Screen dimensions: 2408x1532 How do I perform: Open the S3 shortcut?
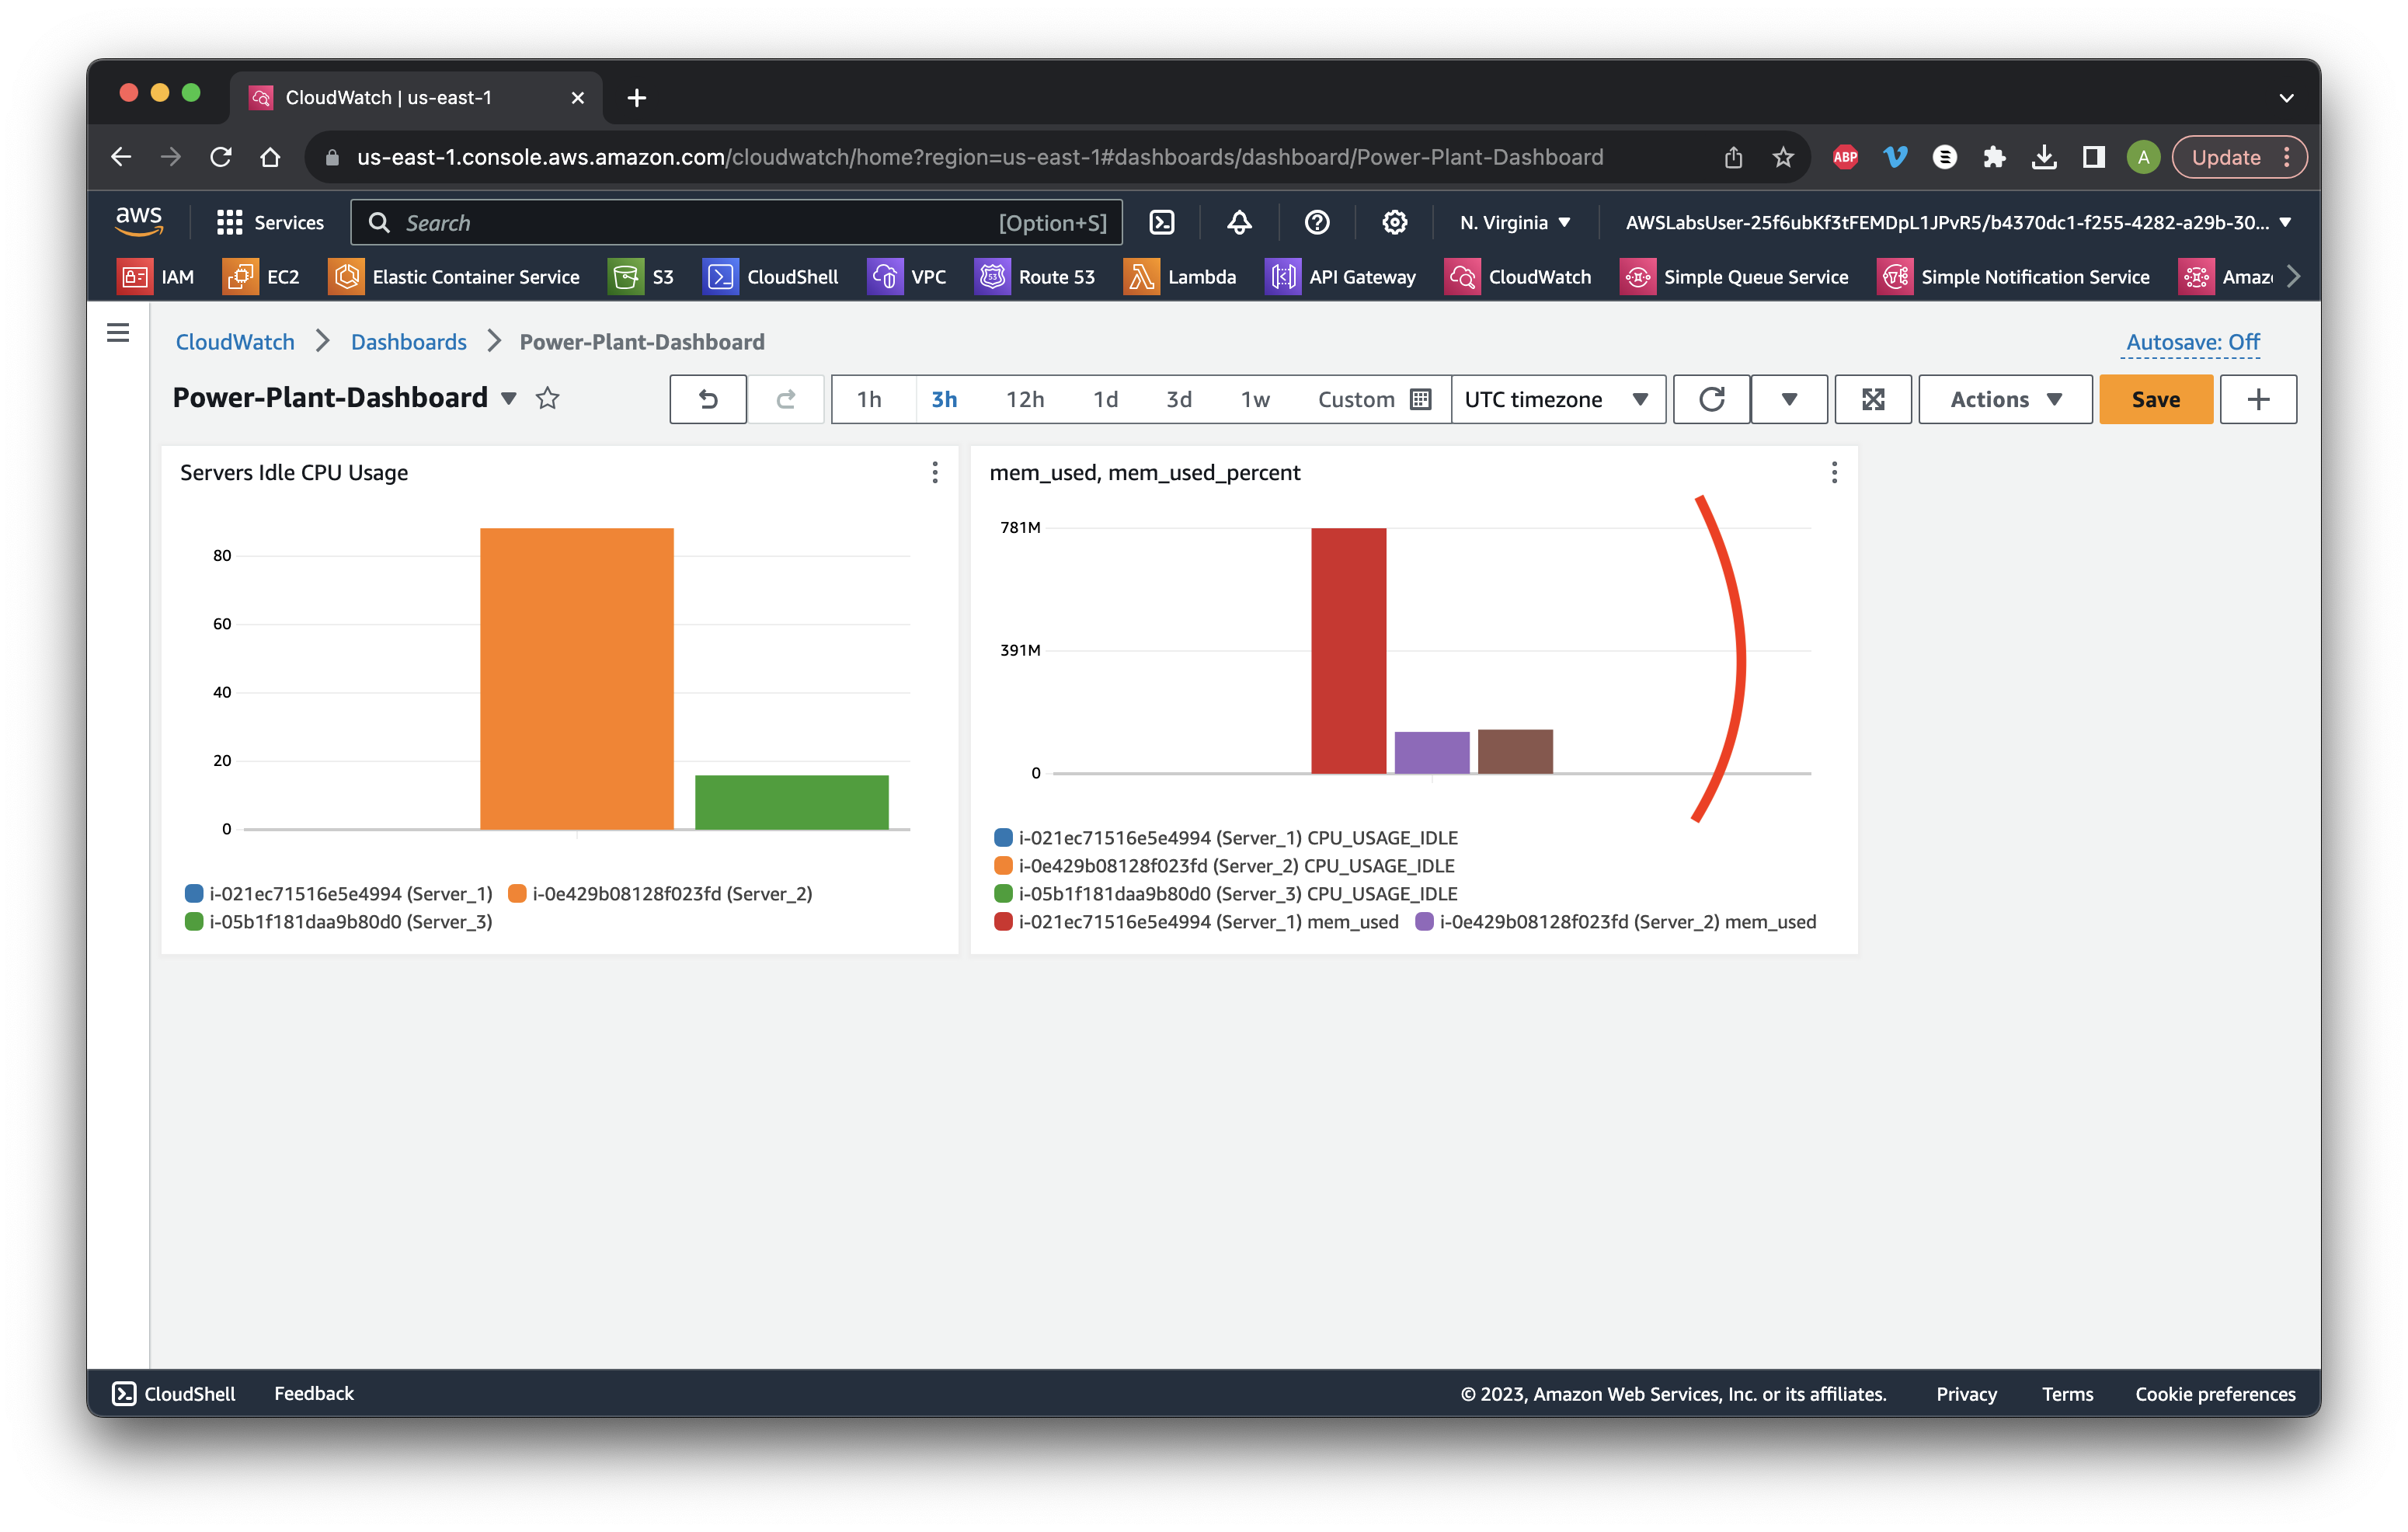click(641, 277)
